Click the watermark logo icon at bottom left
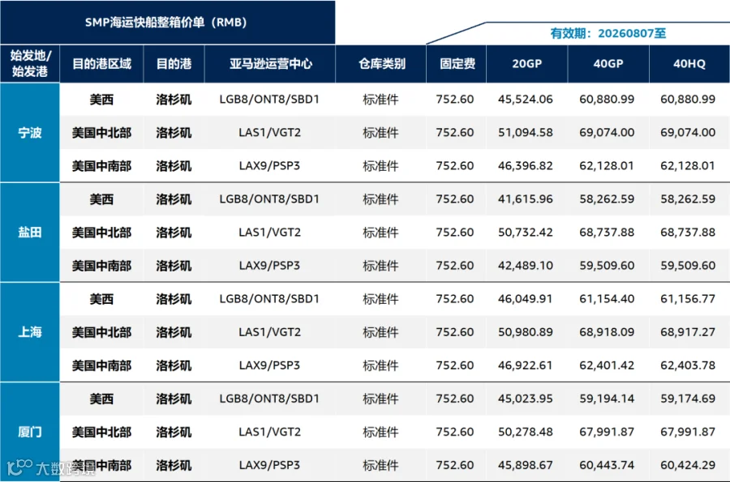The width and height of the screenshot is (730, 482). [x=19, y=467]
